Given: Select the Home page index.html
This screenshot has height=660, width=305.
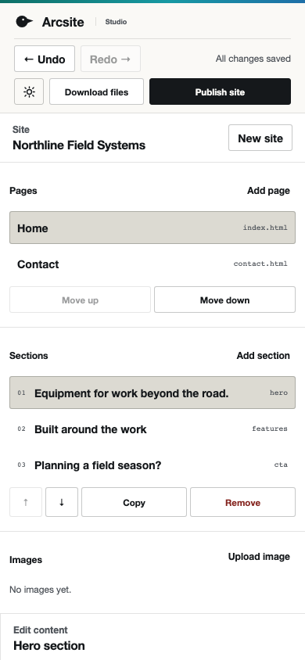Looking at the screenshot, I should click(x=152, y=228).
